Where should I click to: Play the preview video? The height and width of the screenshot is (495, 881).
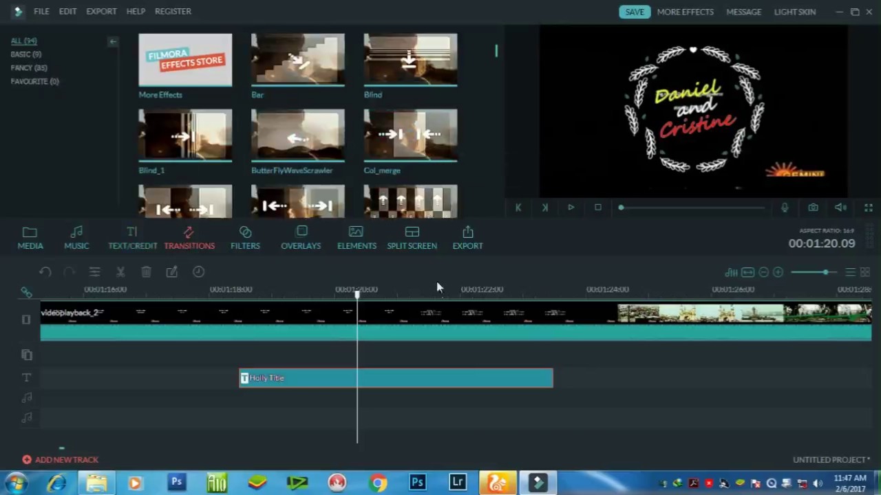[x=571, y=208]
